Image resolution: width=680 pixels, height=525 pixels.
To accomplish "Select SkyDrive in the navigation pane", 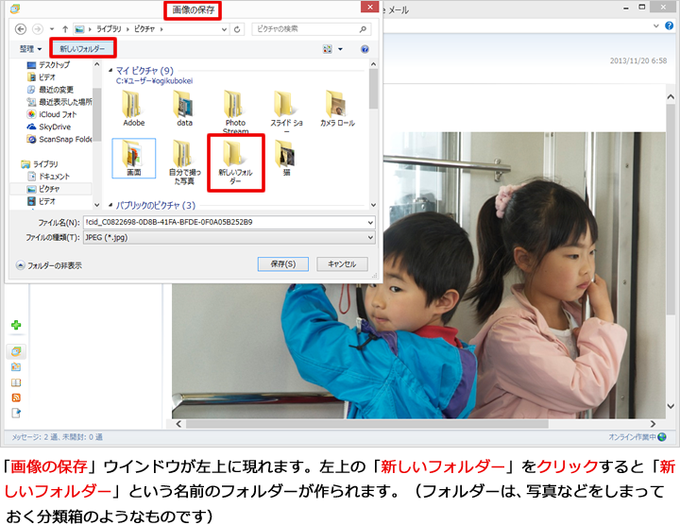I will (48, 127).
